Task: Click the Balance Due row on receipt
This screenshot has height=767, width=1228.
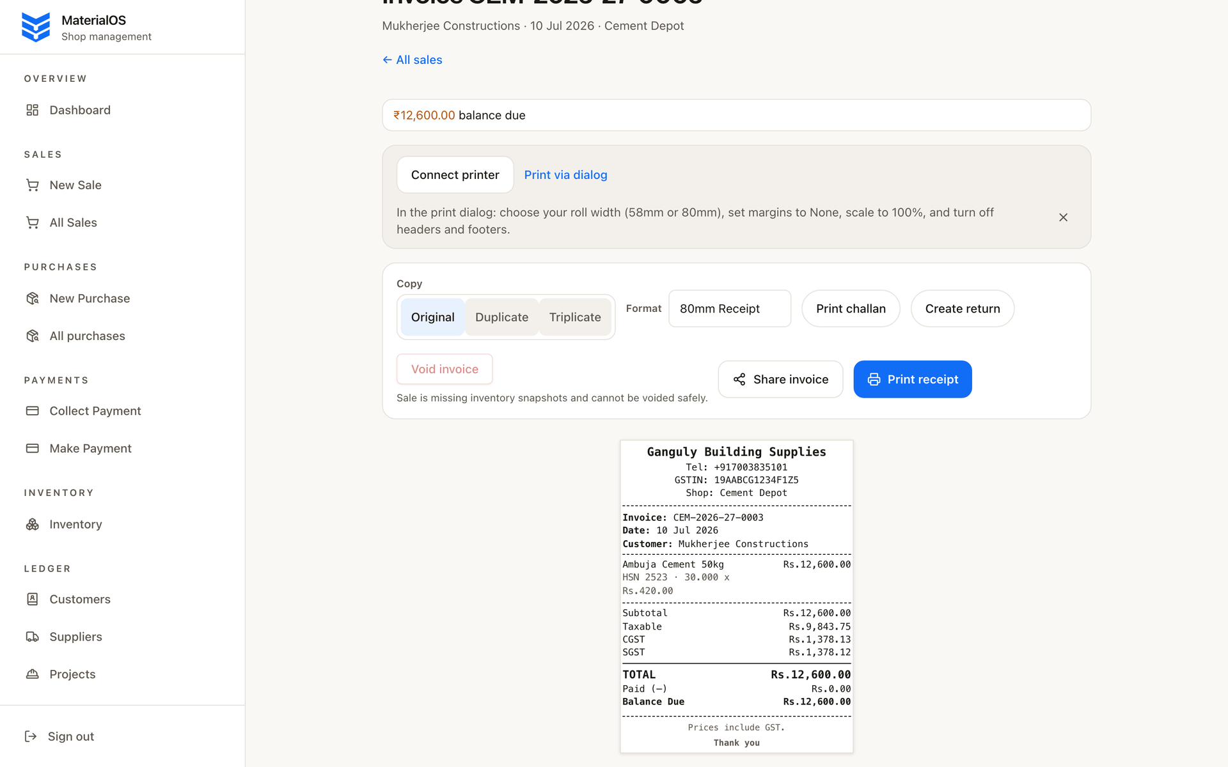Action: point(737,702)
